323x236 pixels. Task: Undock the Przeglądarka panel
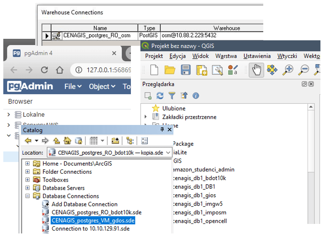pyautogui.click(x=304, y=84)
